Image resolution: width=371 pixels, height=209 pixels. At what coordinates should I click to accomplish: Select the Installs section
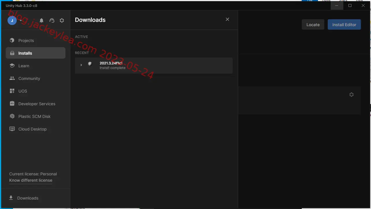36,53
